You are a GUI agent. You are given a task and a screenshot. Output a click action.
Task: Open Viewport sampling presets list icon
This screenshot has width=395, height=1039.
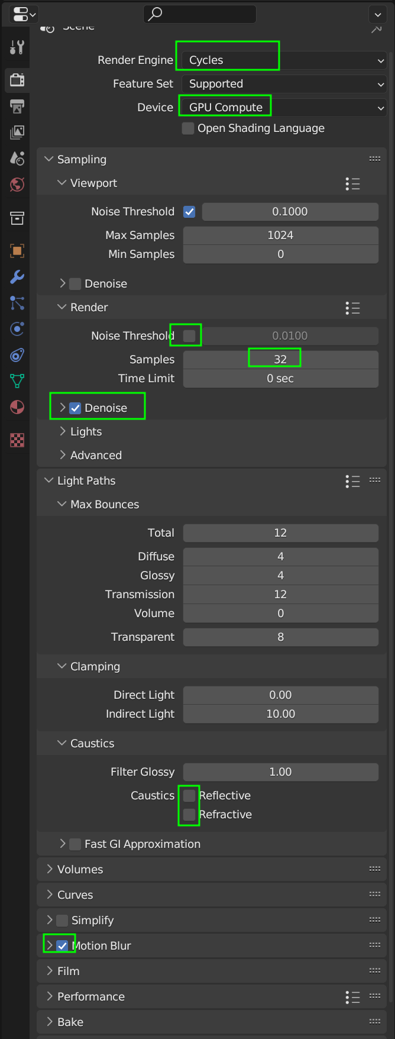point(352,183)
